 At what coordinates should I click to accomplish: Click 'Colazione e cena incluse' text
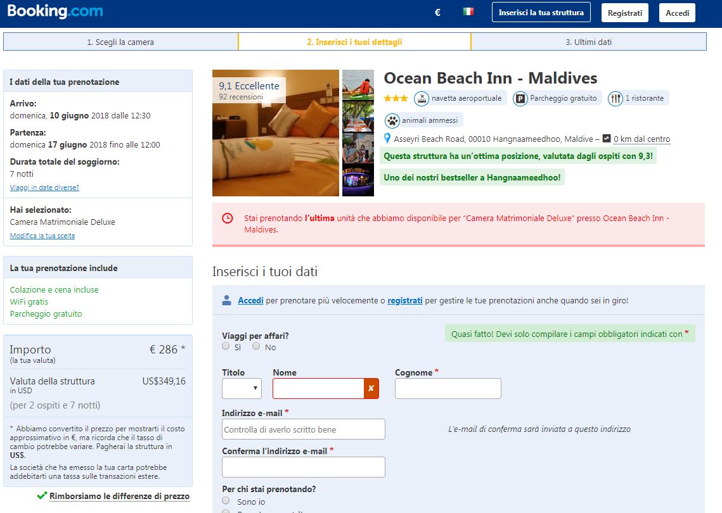coord(55,290)
